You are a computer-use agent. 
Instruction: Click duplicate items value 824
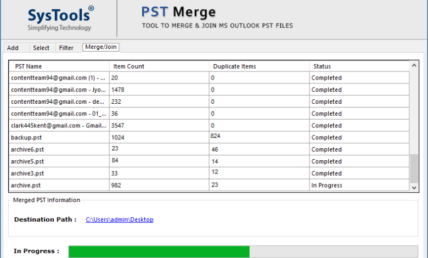pyautogui.click(x=215, y=136)
